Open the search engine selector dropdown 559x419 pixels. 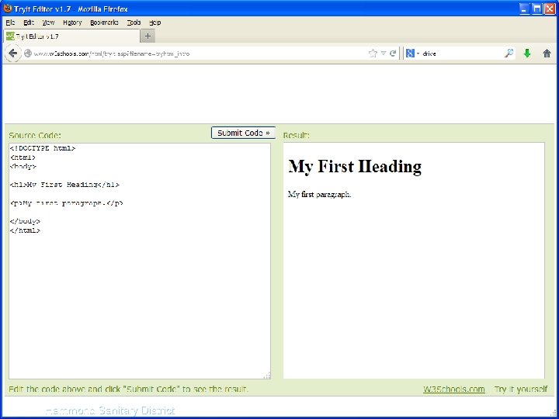[x=412, y=54]
